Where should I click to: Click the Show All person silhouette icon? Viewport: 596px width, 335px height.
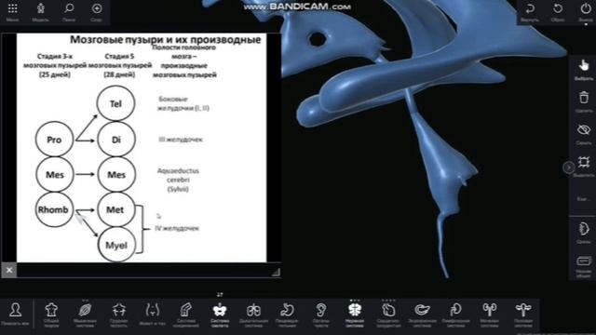tap(16, 310)
